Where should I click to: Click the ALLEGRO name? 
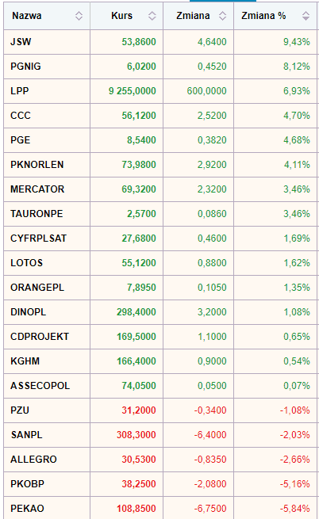click(33, 459)
